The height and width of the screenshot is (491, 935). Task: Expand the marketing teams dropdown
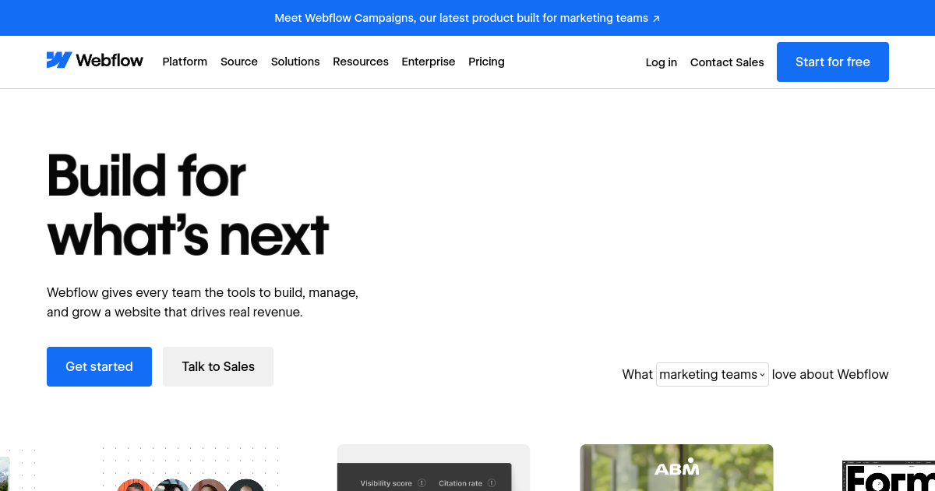pos(712,374)
